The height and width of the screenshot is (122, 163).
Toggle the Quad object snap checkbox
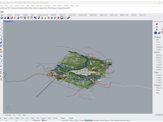[x=40, y=118]
